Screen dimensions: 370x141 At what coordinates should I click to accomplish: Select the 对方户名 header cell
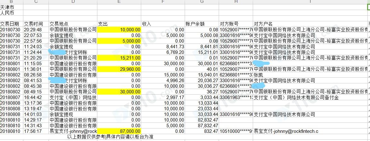click(x=310, y=24)
